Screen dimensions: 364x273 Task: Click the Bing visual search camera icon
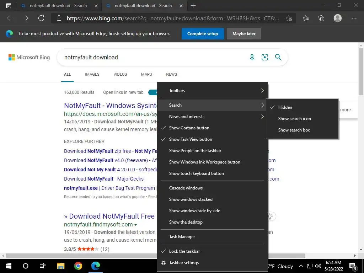pyautogui.click(x=265, y=57)
